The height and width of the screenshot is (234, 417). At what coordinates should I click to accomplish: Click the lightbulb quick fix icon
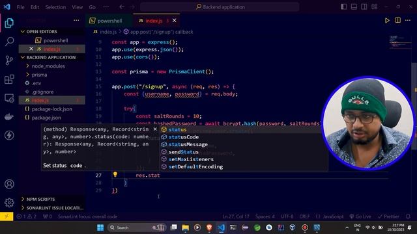pyautogui.click(x=115, y=174)
